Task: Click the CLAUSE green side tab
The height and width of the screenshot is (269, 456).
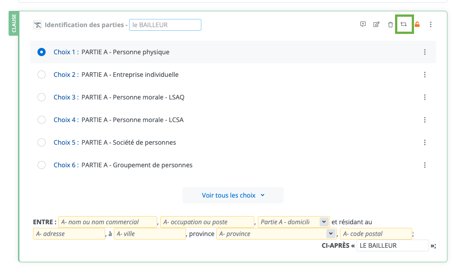Action: 14,24
